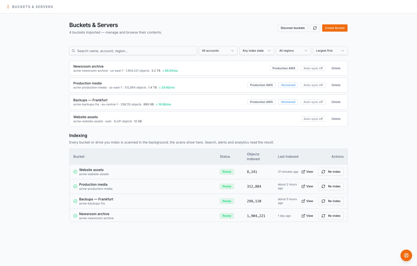Screen dimensions: 417x266
Task: Toggle Auto-sync off for Backups — Frankfurt
Action: 313,102
